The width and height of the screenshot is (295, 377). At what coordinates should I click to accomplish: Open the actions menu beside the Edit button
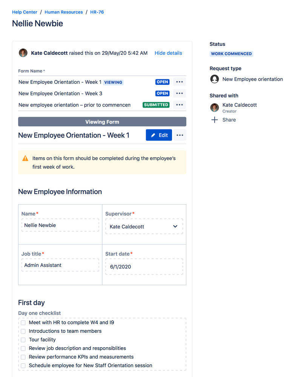(180, 135)
